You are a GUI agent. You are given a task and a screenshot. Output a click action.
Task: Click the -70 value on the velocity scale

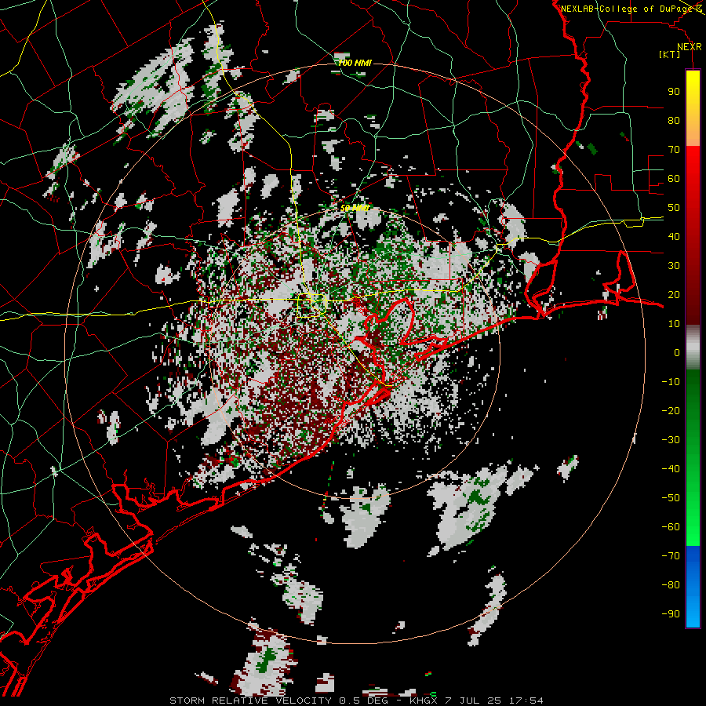point(671,556)
